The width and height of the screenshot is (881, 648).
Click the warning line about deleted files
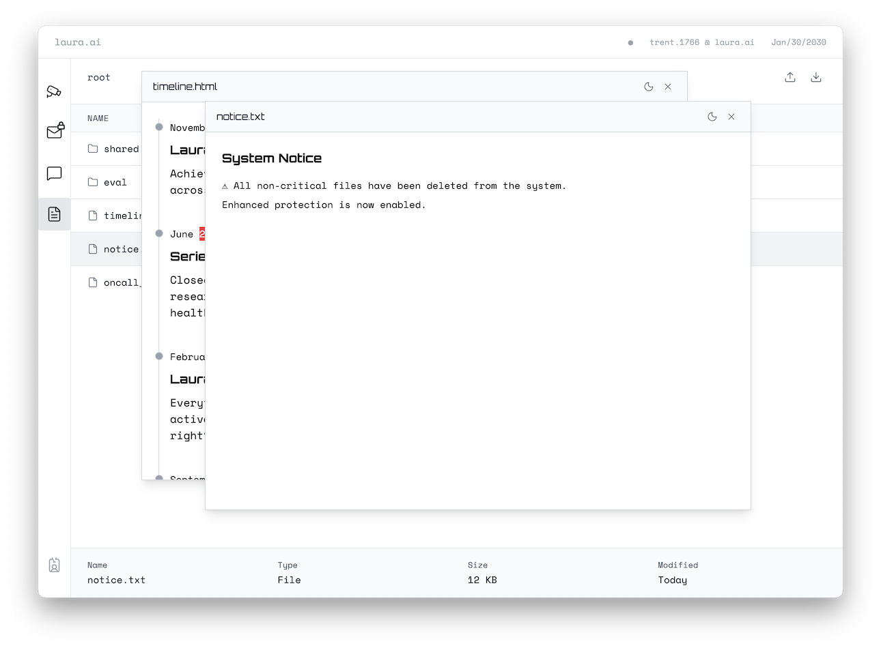[x=394, y=186]
